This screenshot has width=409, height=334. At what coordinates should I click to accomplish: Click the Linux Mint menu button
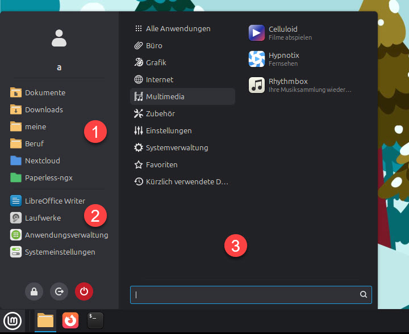click(12, 321)
